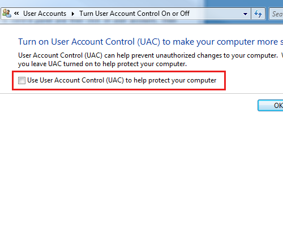Focus the Search box beside the address bar
The width and height of the screenshot is (283, 226).
[x=276, y=14]
